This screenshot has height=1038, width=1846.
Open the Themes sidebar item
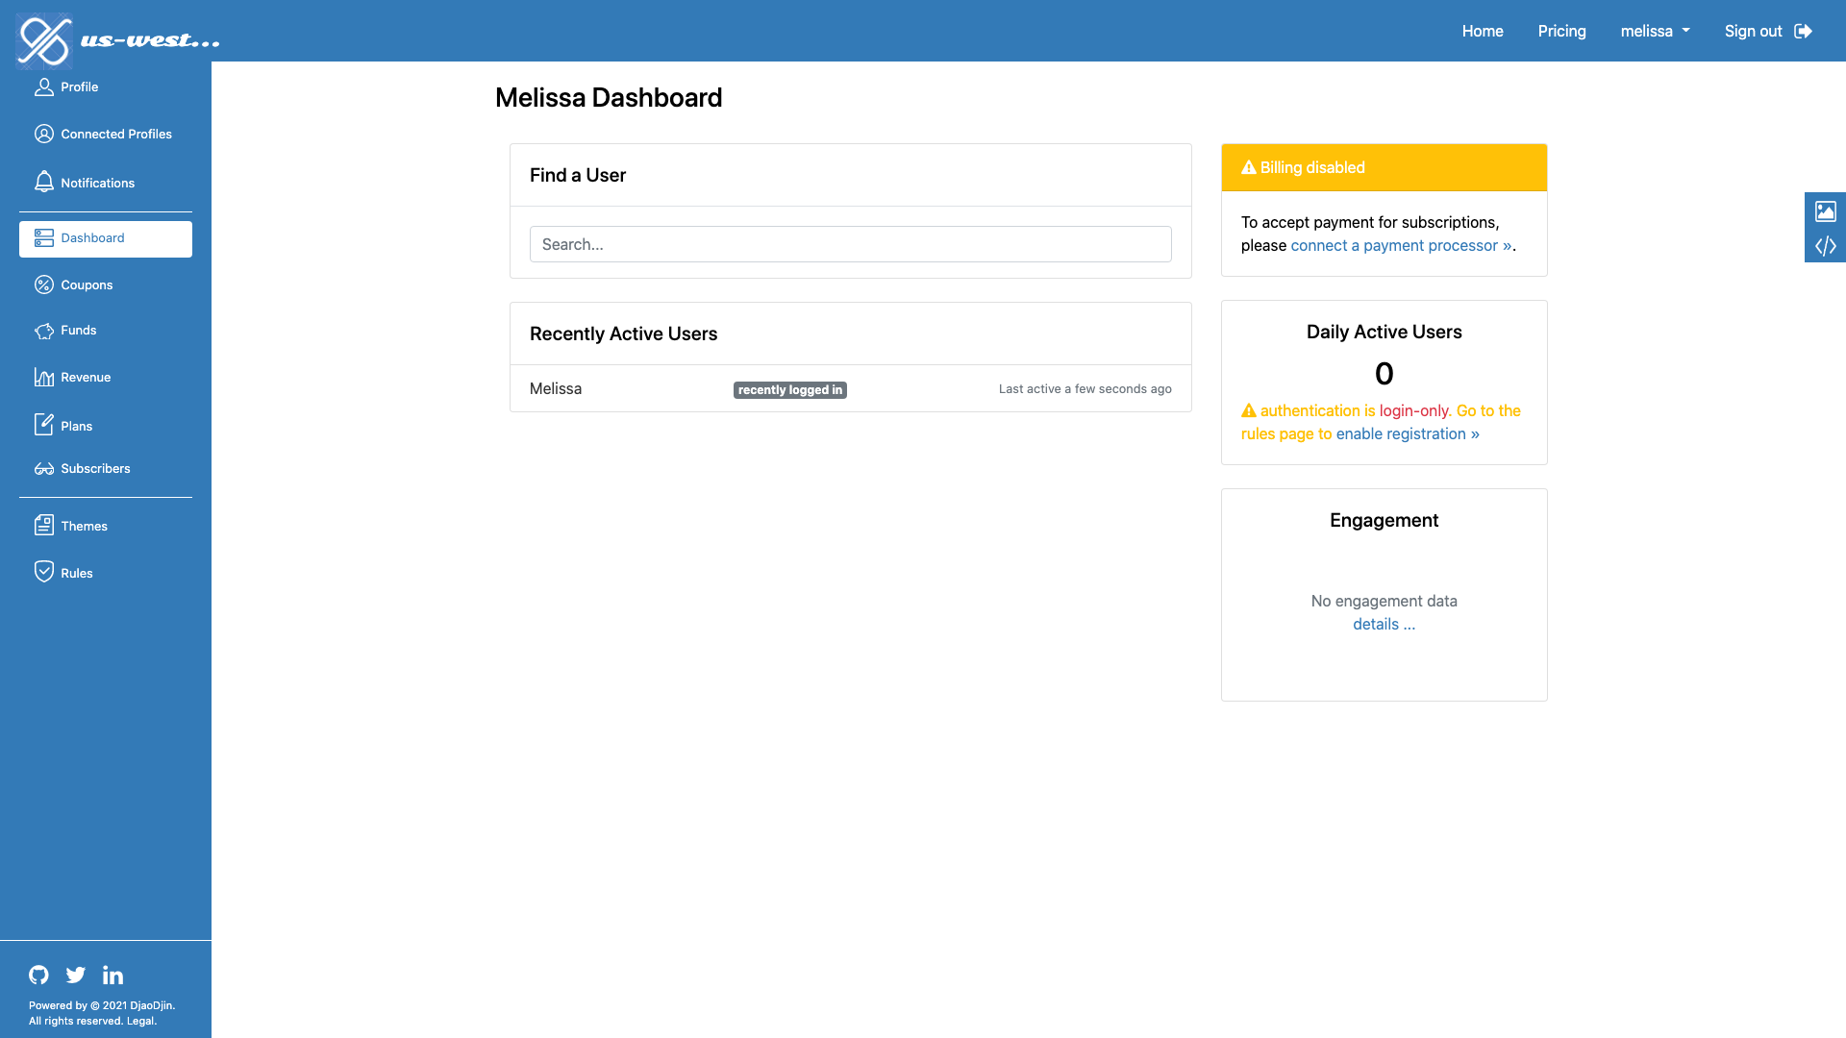(x=106, y=526)
